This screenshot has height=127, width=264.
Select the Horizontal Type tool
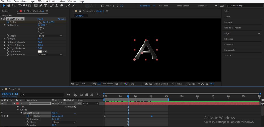tap(46, 5)
